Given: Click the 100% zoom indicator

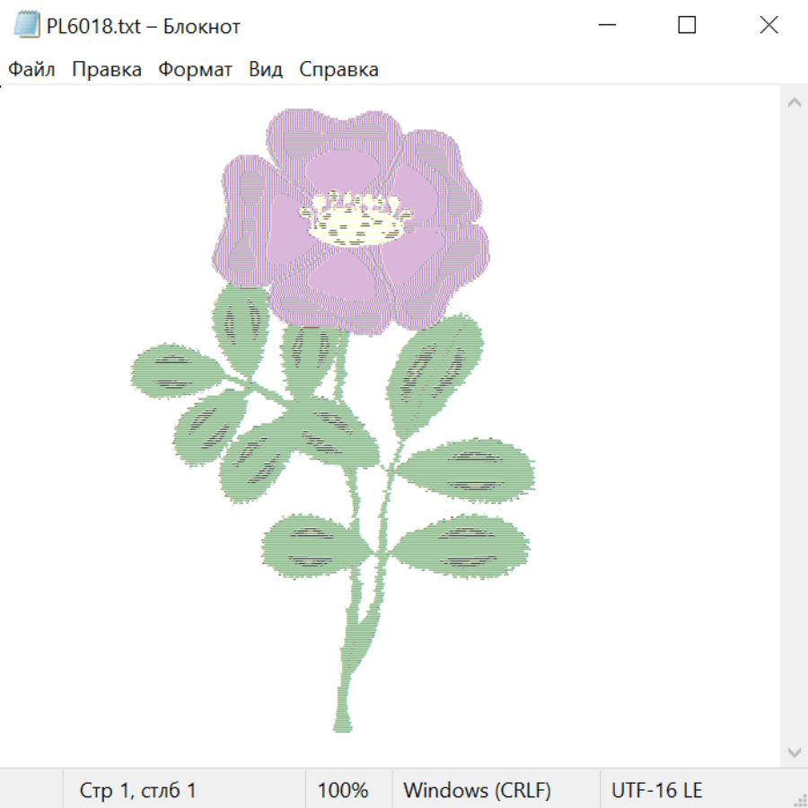Looking at the screenshot, I should tap(343, 790).
